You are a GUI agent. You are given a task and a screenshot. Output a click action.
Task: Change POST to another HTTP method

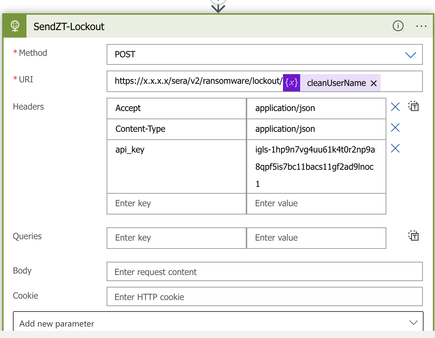click(265, 54)
